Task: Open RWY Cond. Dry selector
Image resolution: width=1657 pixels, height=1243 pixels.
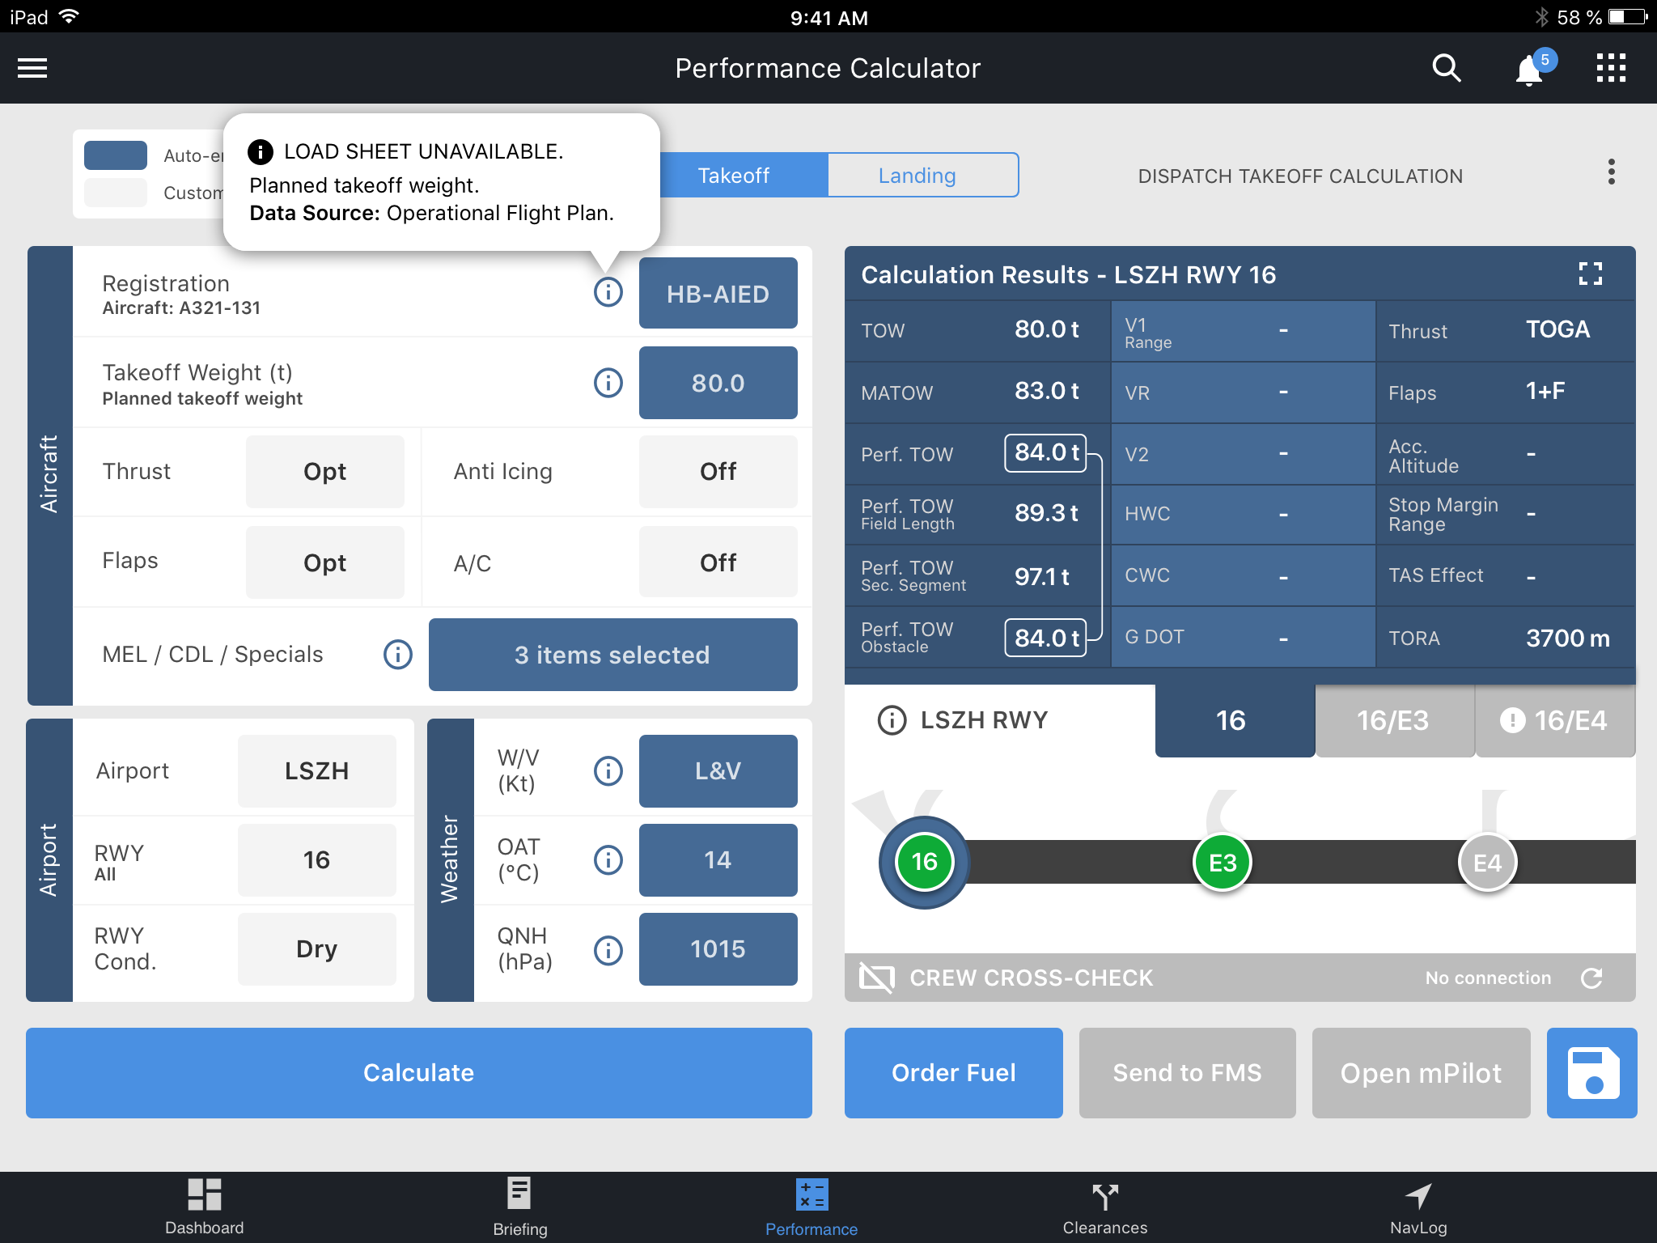Action: (x=316, y=949)
